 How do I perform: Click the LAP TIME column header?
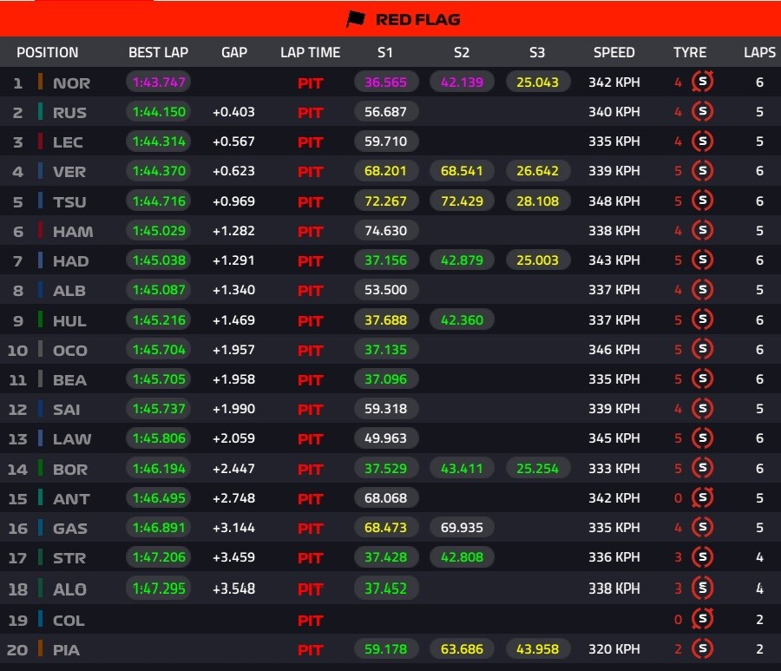(311, 52)
